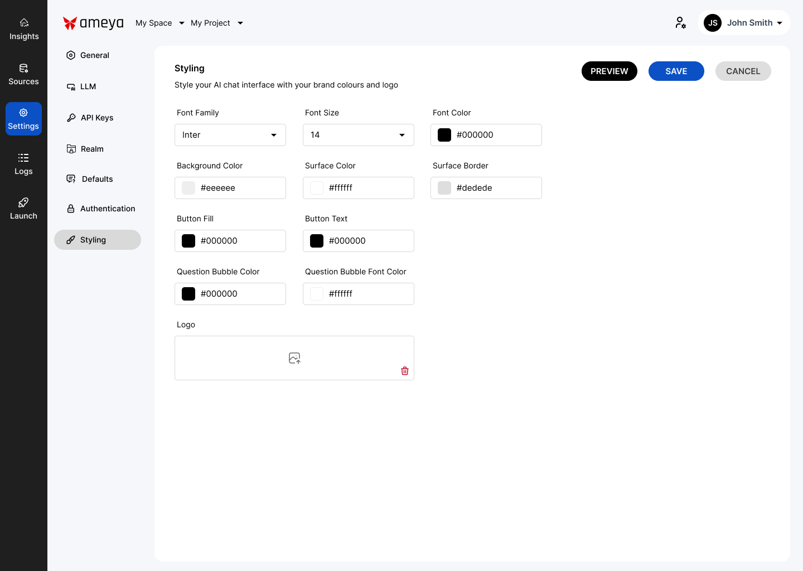
Task: Click the PREVIEW button
Action: point(609,71)
